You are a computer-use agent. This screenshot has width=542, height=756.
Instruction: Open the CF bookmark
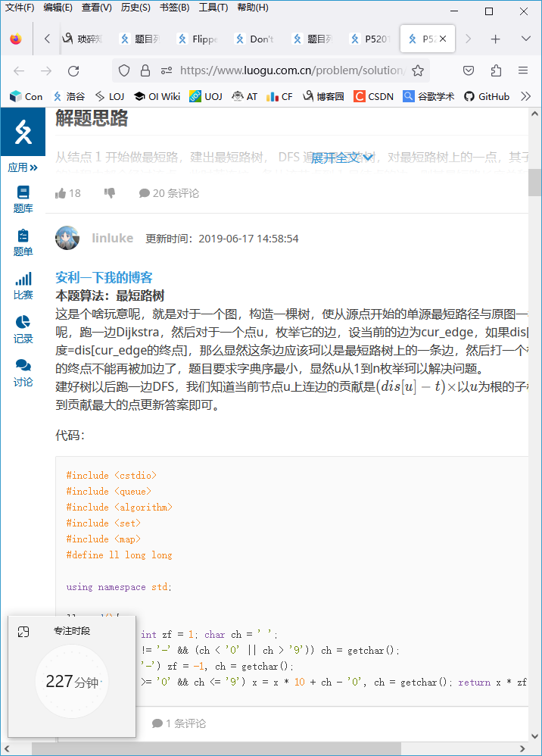[x=279, y=96]
